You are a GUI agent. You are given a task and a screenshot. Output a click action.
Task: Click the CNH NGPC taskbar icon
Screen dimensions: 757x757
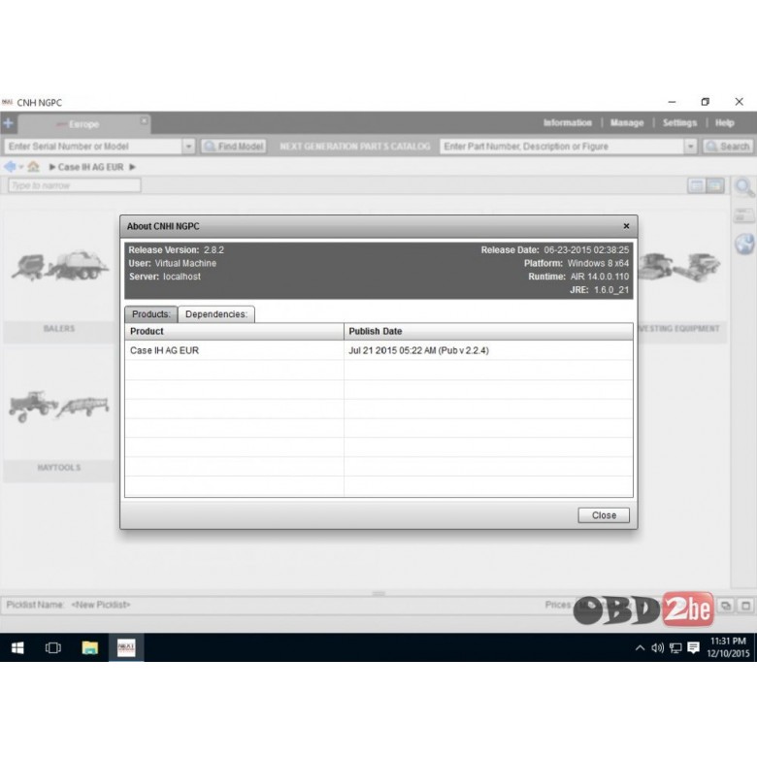(126, 647)
